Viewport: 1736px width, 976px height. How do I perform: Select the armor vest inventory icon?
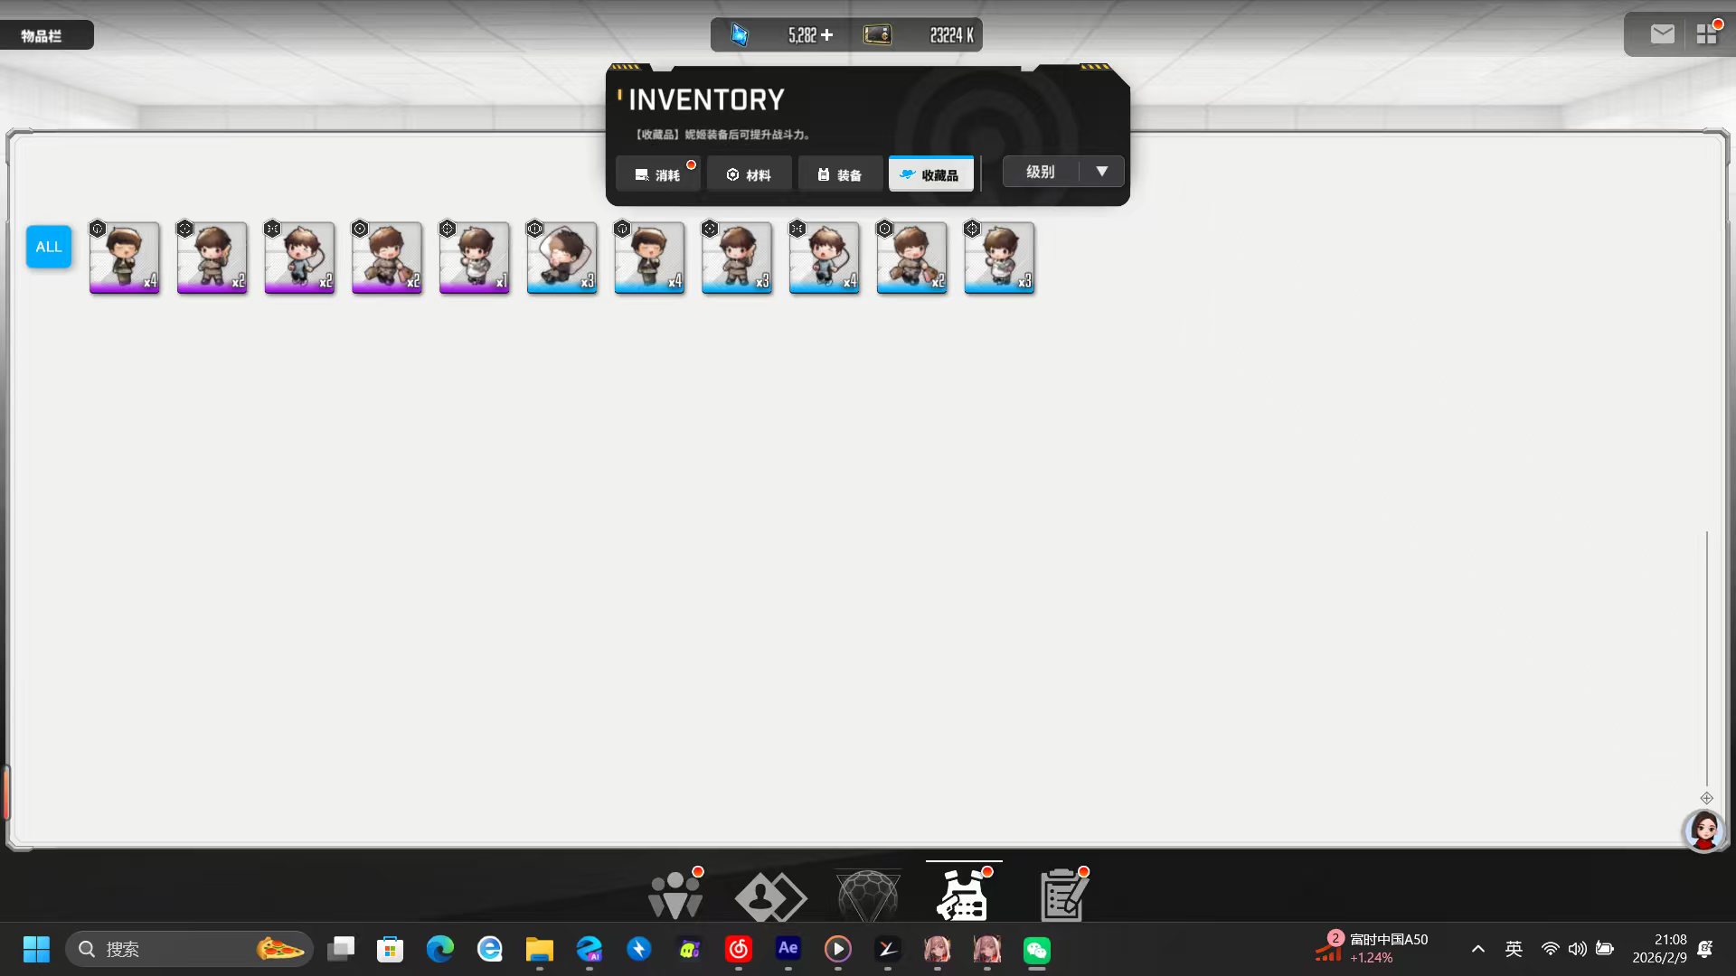(963, 895)
